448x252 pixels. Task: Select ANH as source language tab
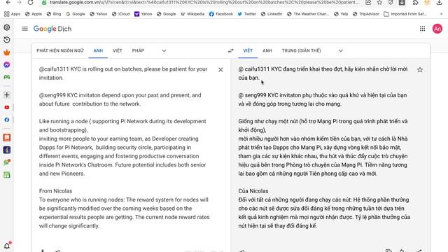pyautogui.click(x=98, y=50)
